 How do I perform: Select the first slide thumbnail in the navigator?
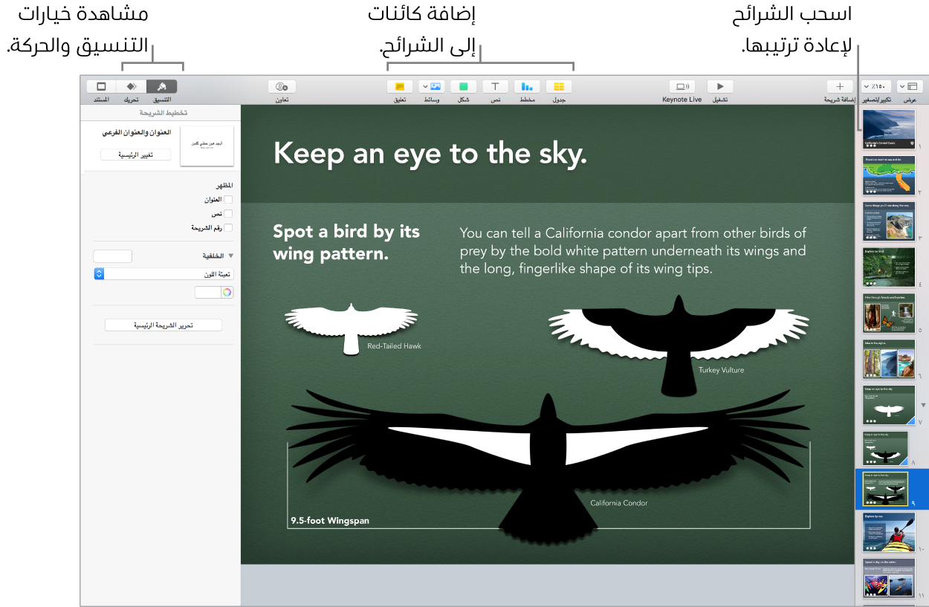pos(889,129)
